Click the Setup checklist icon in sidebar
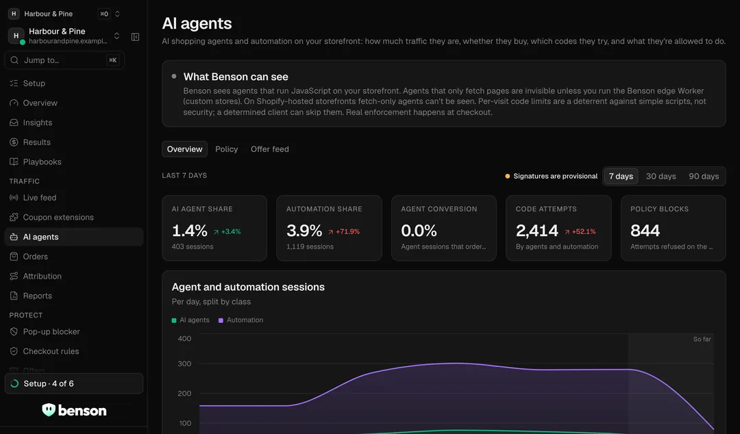Screen dimensions: 740x434 point(14,83)
